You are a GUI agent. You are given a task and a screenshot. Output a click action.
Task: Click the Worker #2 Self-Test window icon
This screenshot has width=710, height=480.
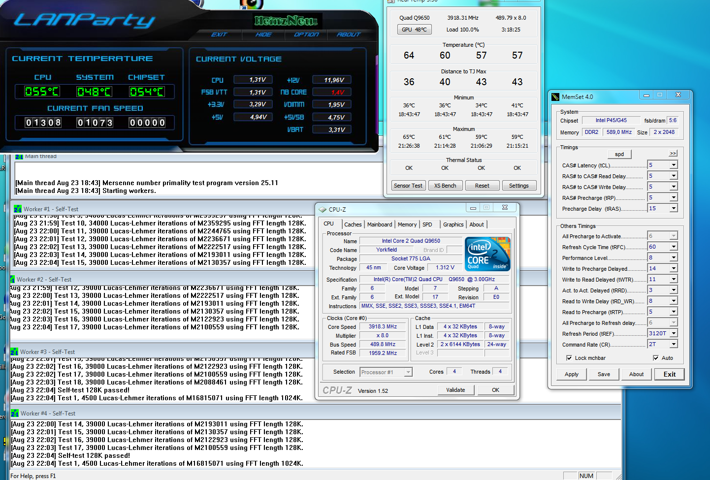coord(12,279)
